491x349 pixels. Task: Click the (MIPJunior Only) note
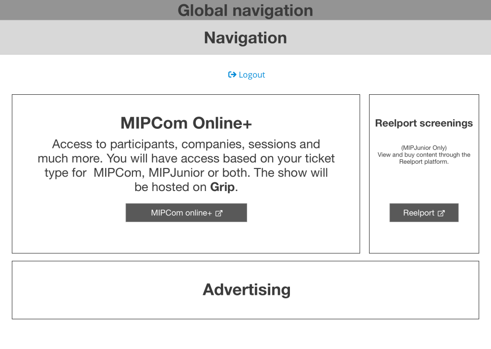click(424, 148)
